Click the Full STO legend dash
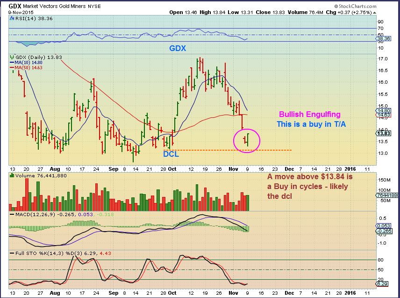This screenshot has width=400, height=298. click(12, 253)
